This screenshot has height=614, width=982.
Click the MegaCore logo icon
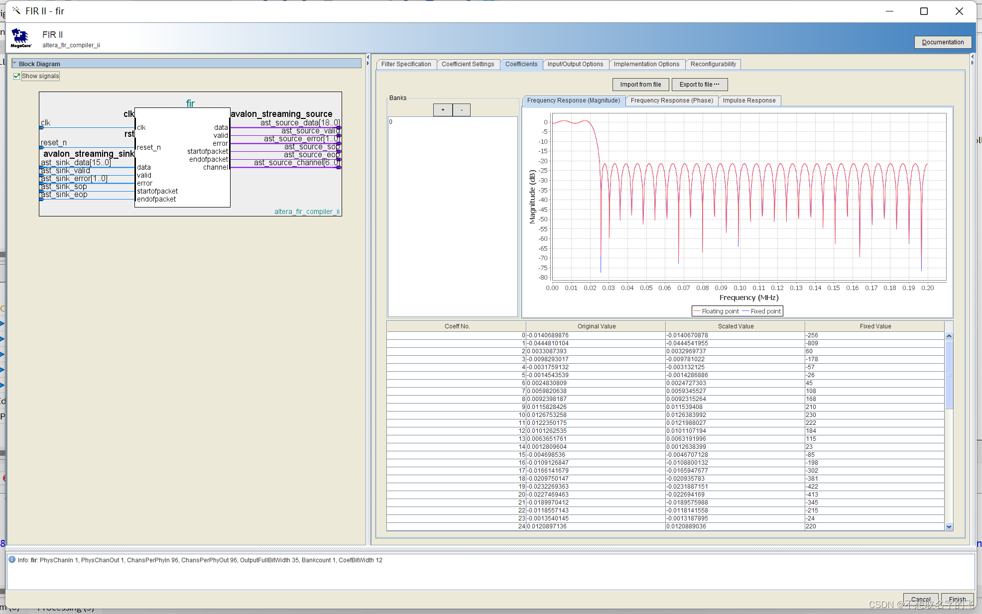(21, 38)
